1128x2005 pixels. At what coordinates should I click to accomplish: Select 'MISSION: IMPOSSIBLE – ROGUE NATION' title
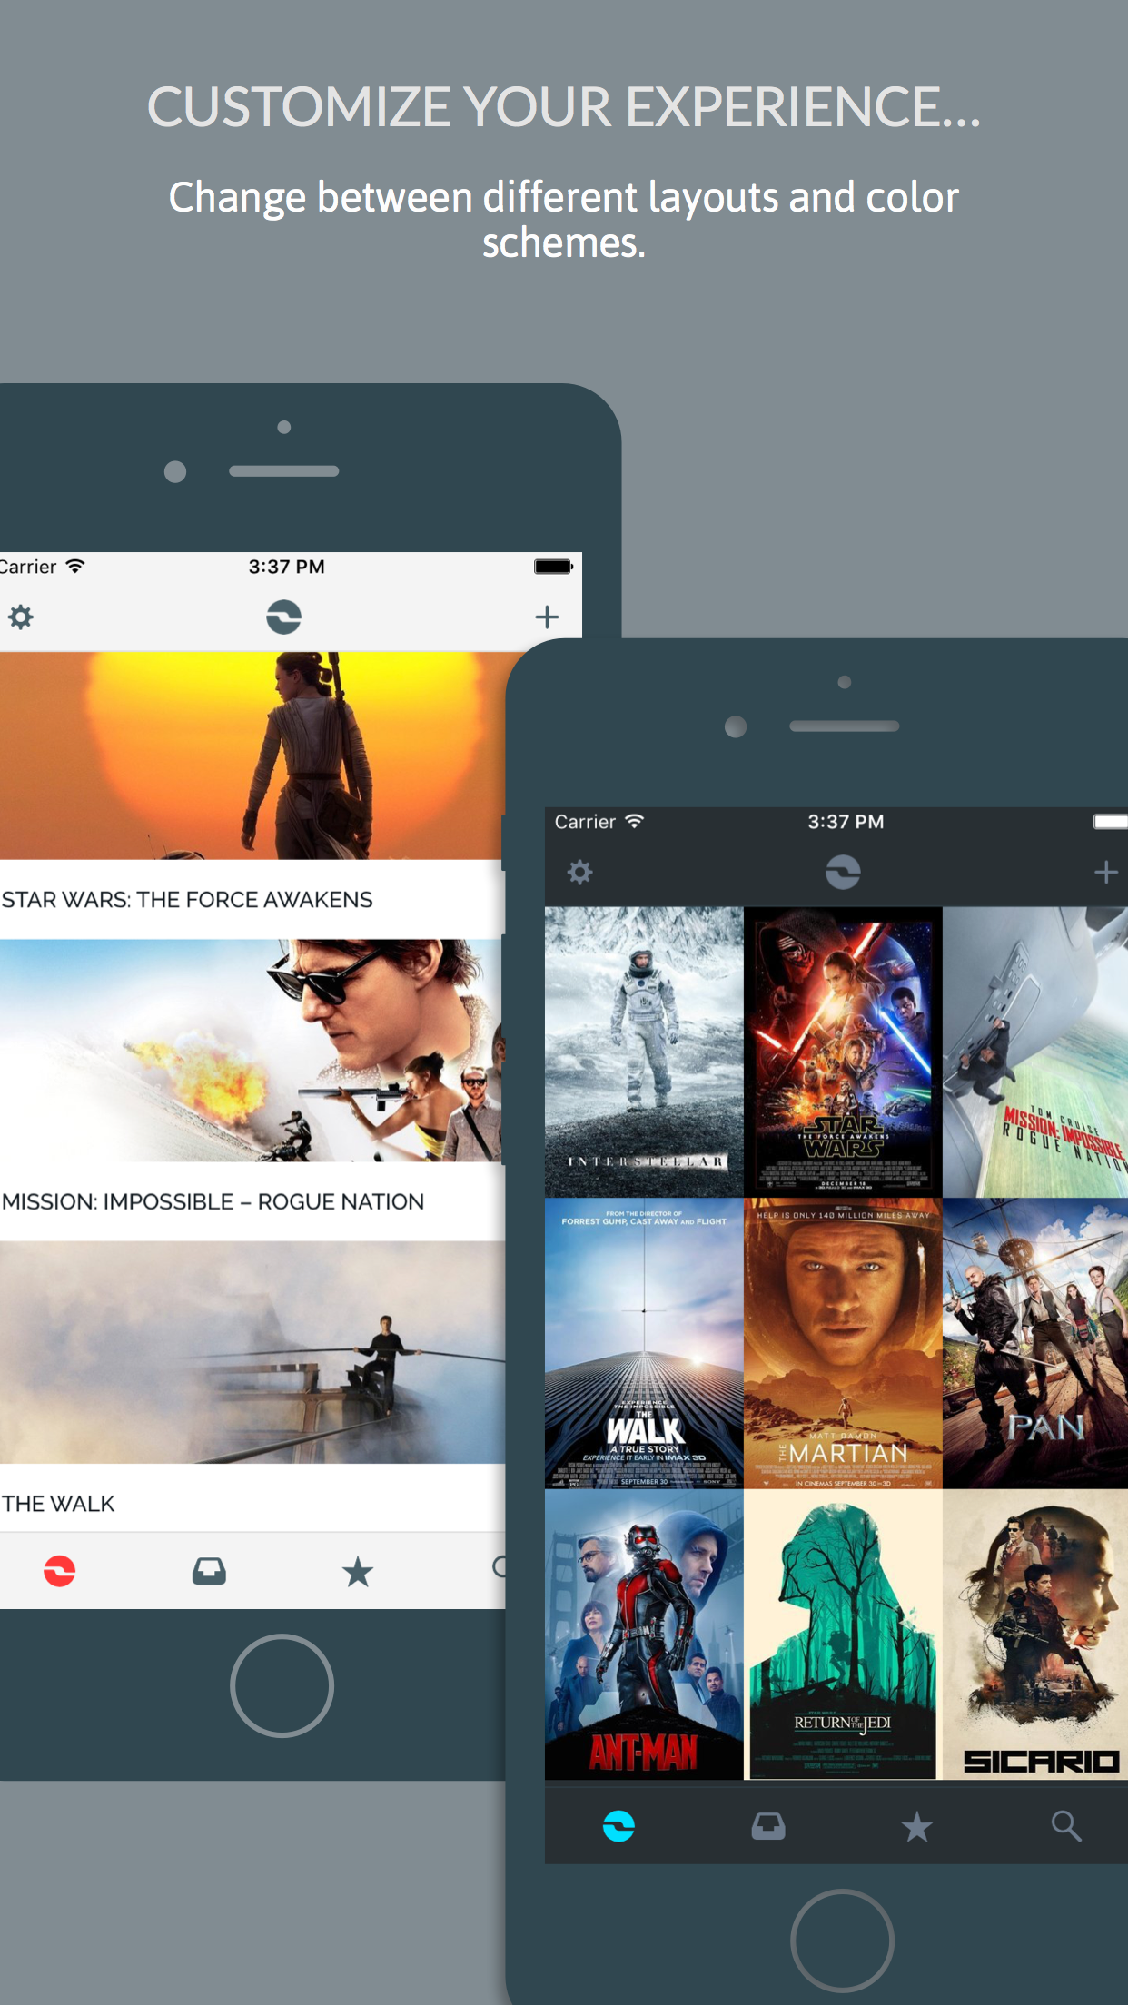213,1201
